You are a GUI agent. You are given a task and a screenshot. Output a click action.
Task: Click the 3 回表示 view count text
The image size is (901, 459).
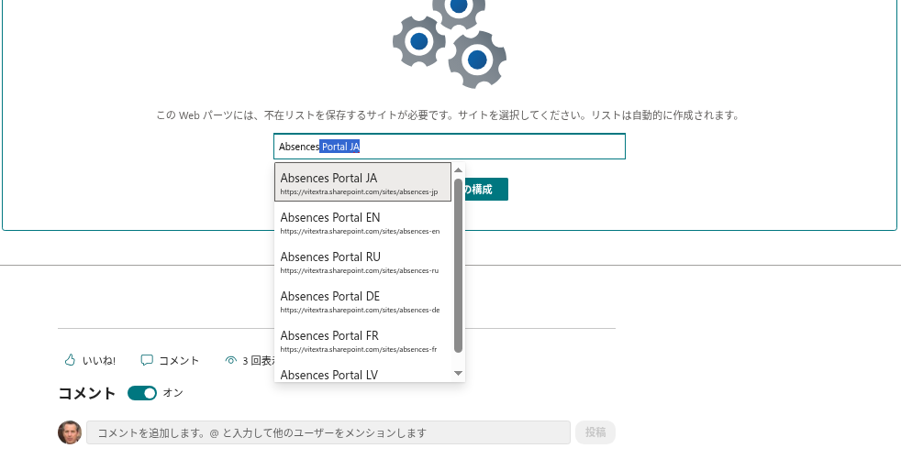coord(259,361)
